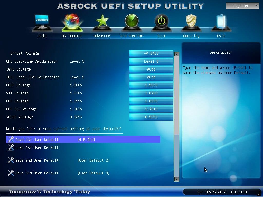Click the Description panel heading
This screenshot has height=197, width=263.
point(221,52)
